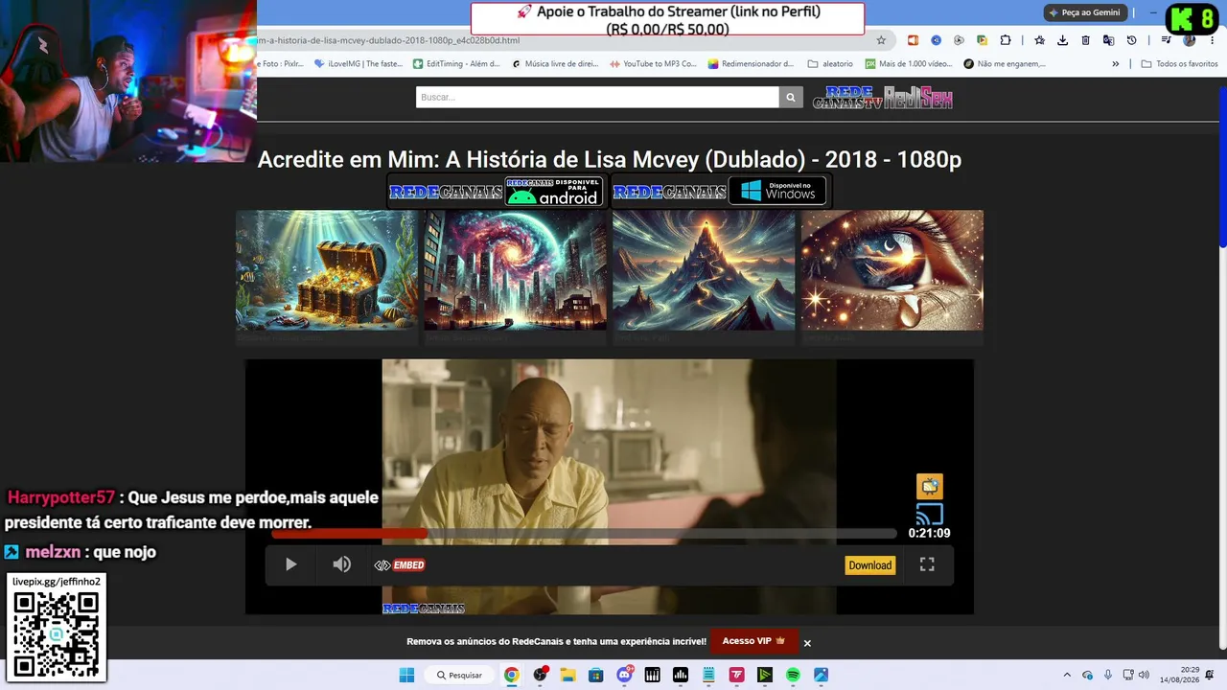Open the Redimensionador d... bookmark
This screenshot has height=690, width=1227.
(752, 64)
